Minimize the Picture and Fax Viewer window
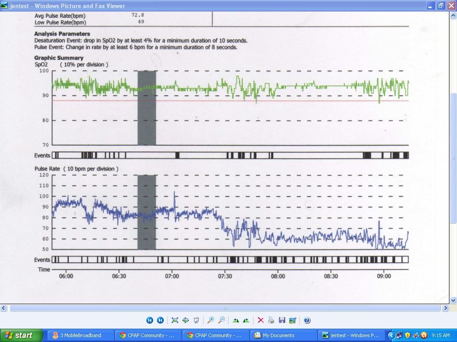Image resolution: width=457 pixels, height=342 pixels. [x=431, y=5]
